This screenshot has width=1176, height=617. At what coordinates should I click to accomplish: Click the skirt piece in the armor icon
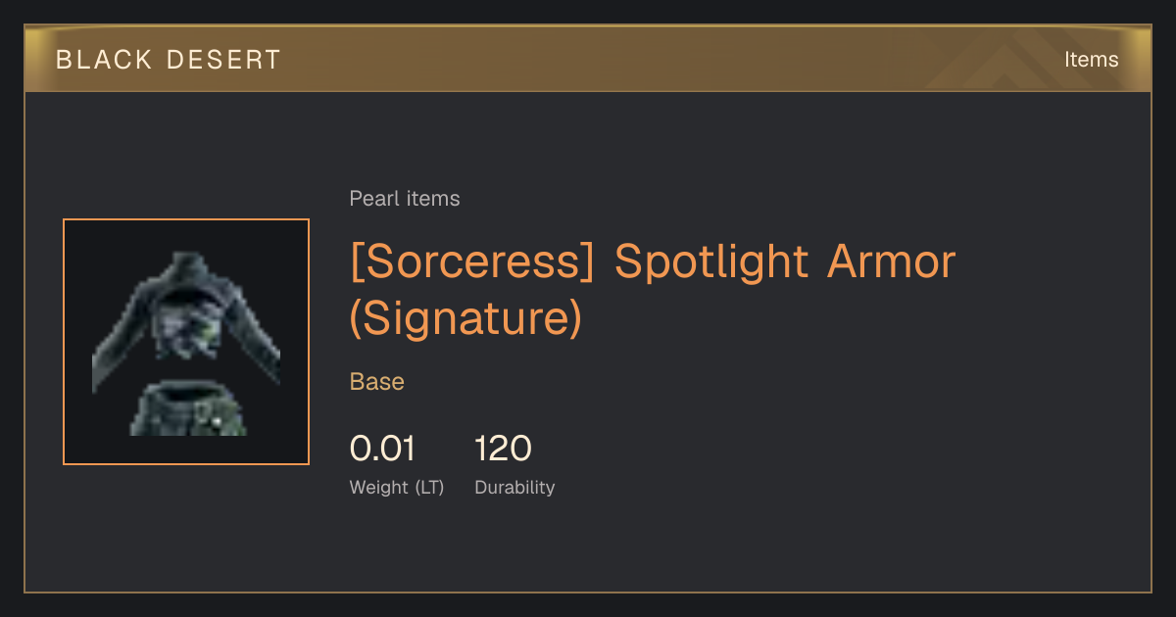coord(188,409)
